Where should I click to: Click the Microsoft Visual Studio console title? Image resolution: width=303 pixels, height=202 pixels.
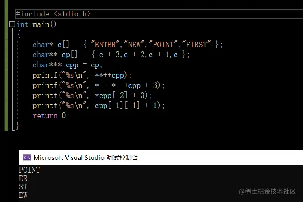coord(86,158)
